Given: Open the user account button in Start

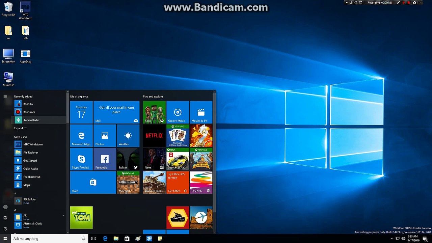Looking at the screenshot, I should 5,207.
